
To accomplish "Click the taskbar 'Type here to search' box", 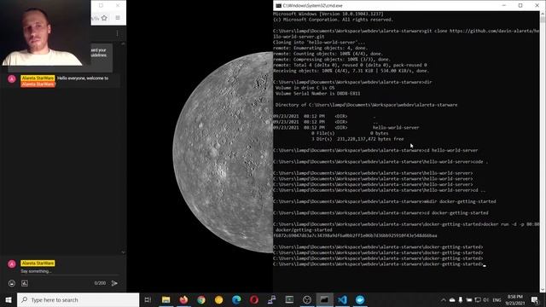I will coord(78,299).
